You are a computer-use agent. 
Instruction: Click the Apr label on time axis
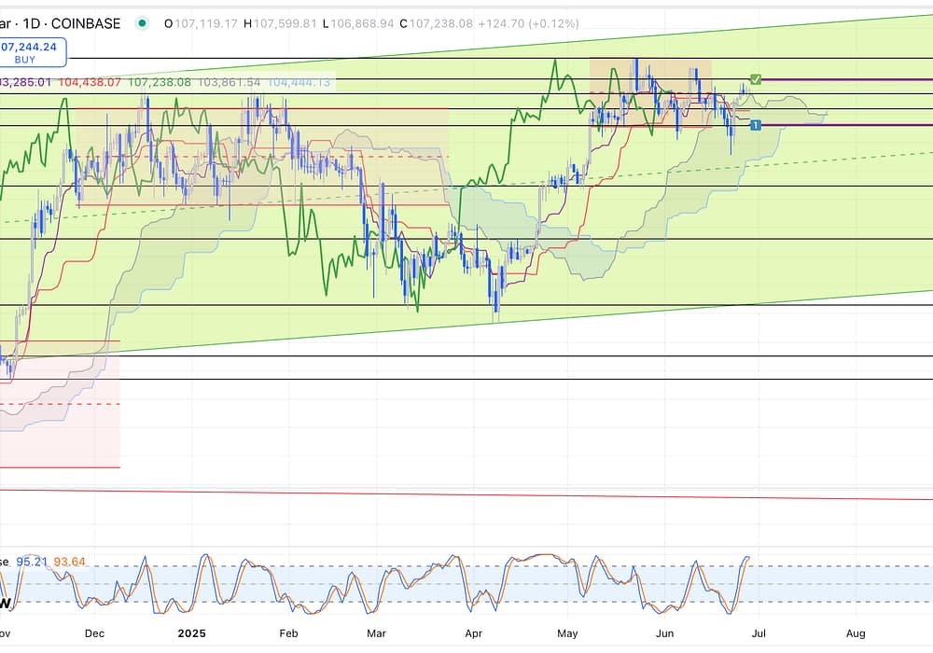473,633
